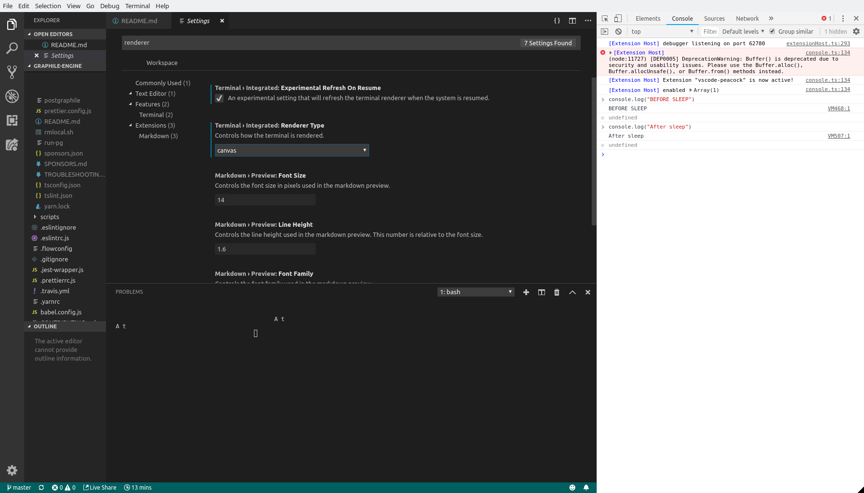Viewport: 864px width, 493px height.
Task: Collapse the Outline section
Action: pyautogui.click(x=65, y=326)
